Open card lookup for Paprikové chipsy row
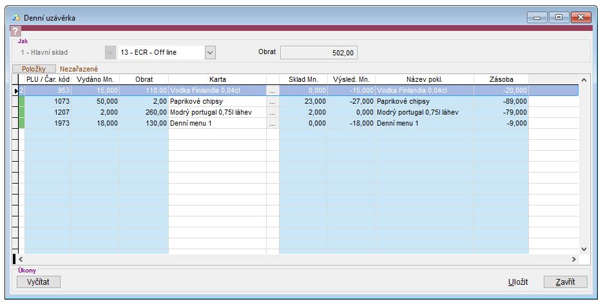Image resolution: width=603 pixels, height=306 pixels. pyautogui.click(x=272, y=102)
